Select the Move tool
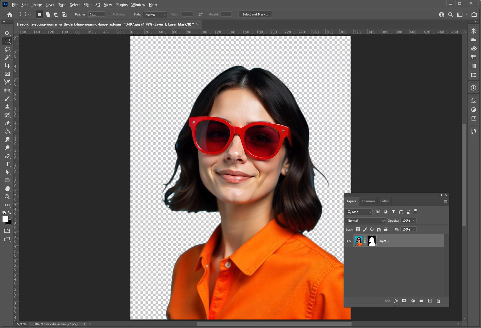481x328 pixels. point(7,33)
